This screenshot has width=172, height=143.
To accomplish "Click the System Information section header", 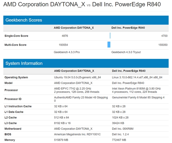I will pos(86,63).
